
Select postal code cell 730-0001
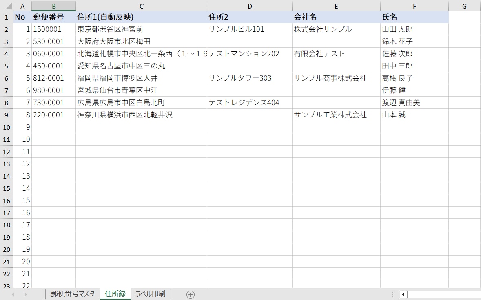54,103
